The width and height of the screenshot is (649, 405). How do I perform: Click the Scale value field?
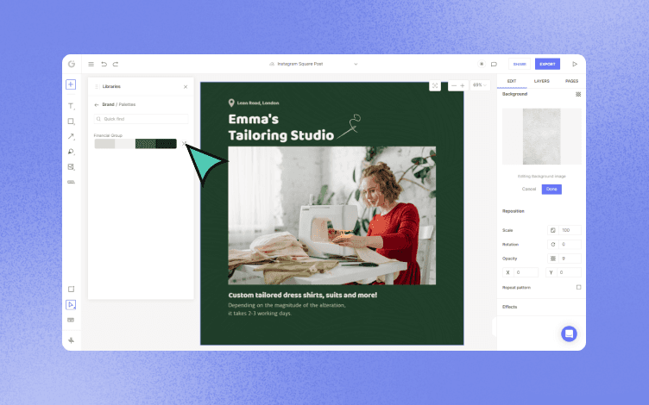tap(570, 230)
